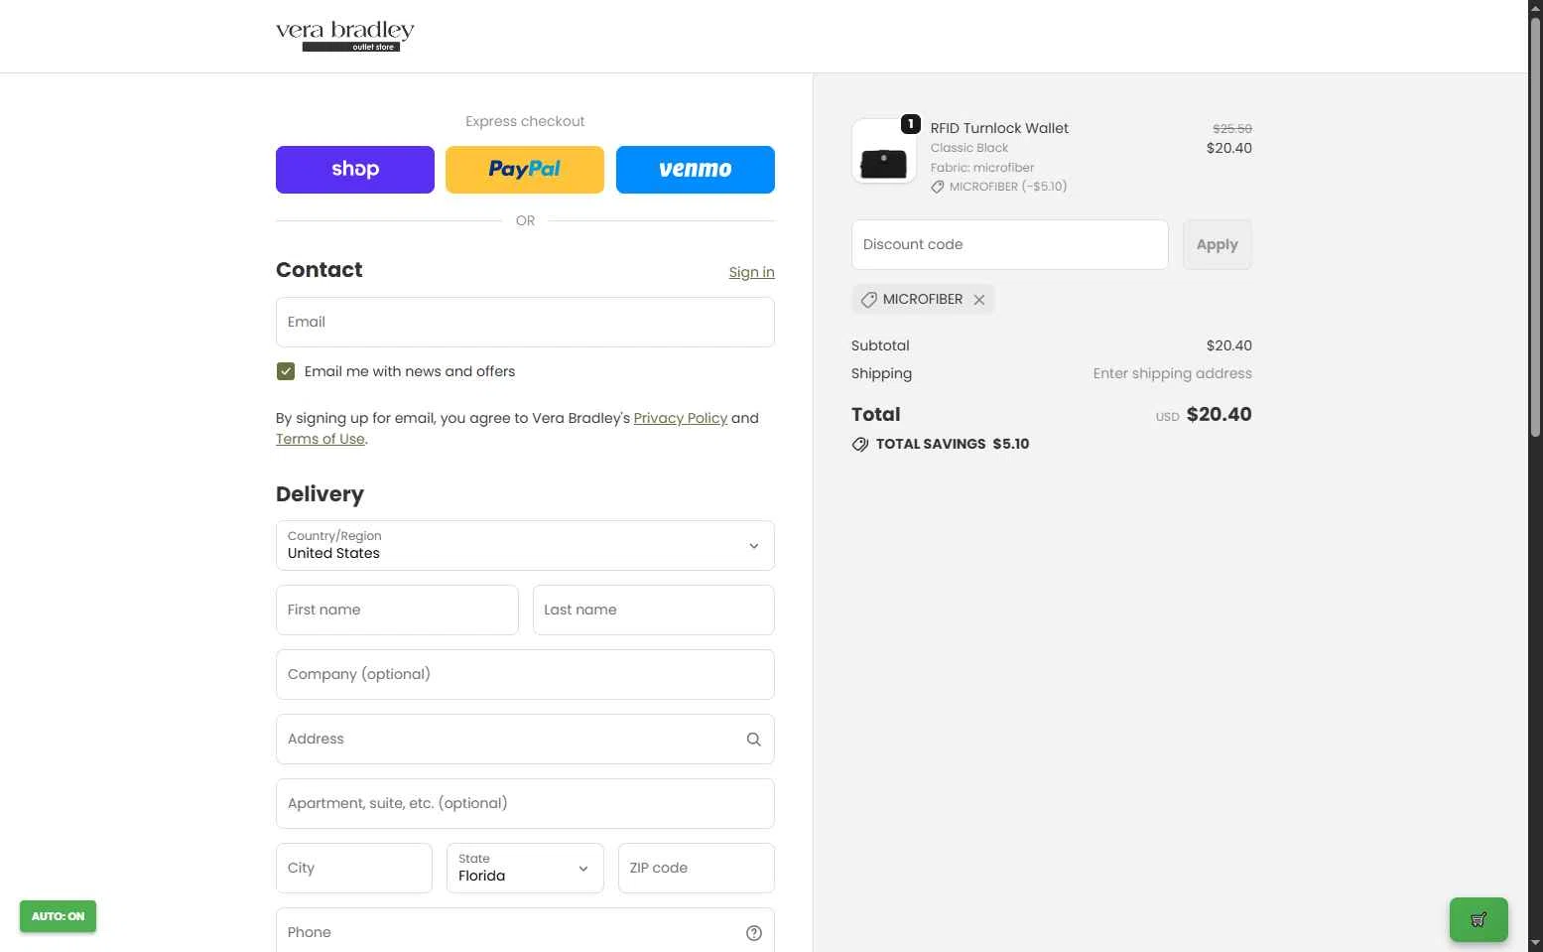Click the RFID Turnlock Wallet thumbnail
1543x952 pixels.
click(x=883, y=153)
